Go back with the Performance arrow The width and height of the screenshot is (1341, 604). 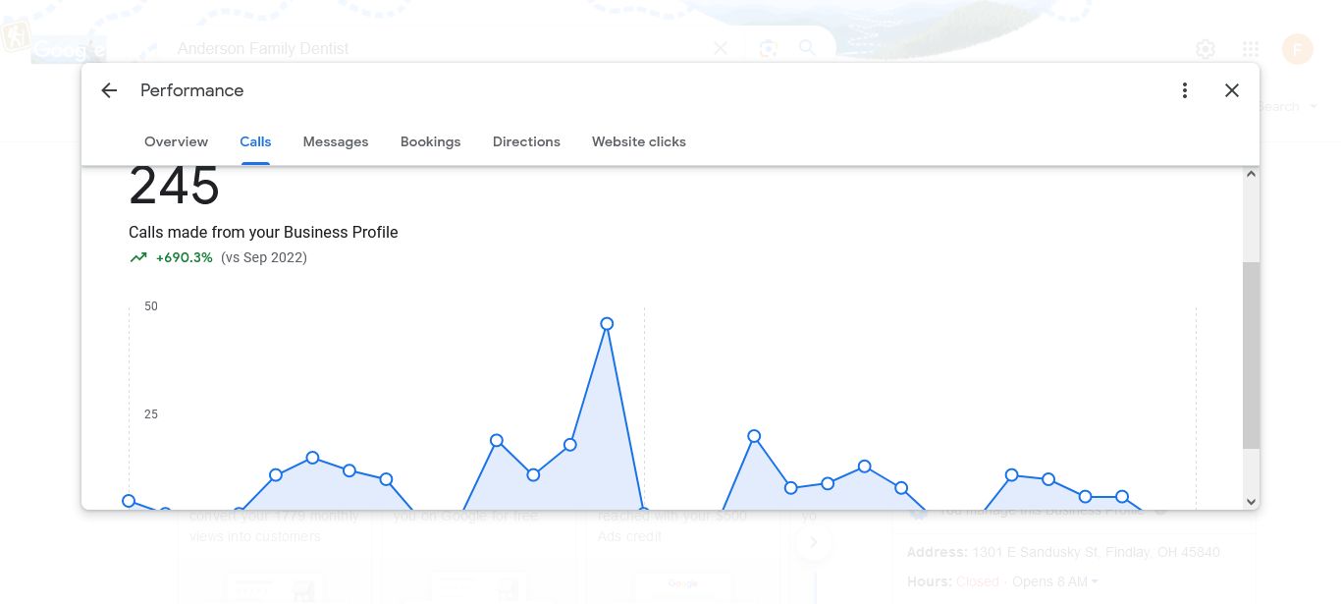coord(109,90)
